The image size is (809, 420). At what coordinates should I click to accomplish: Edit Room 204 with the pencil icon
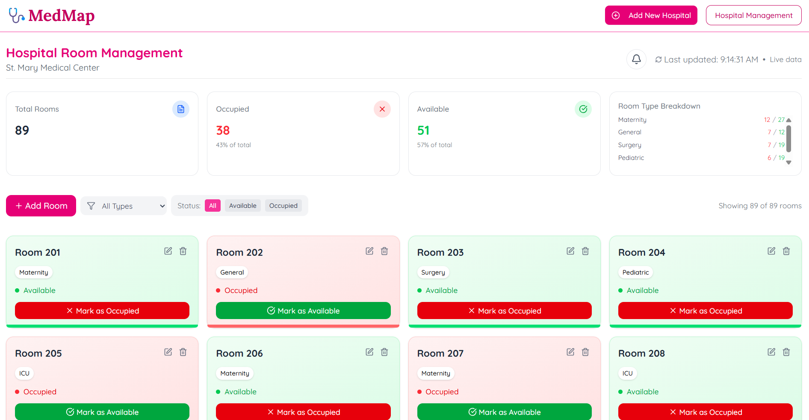click(x=771, y=251)
